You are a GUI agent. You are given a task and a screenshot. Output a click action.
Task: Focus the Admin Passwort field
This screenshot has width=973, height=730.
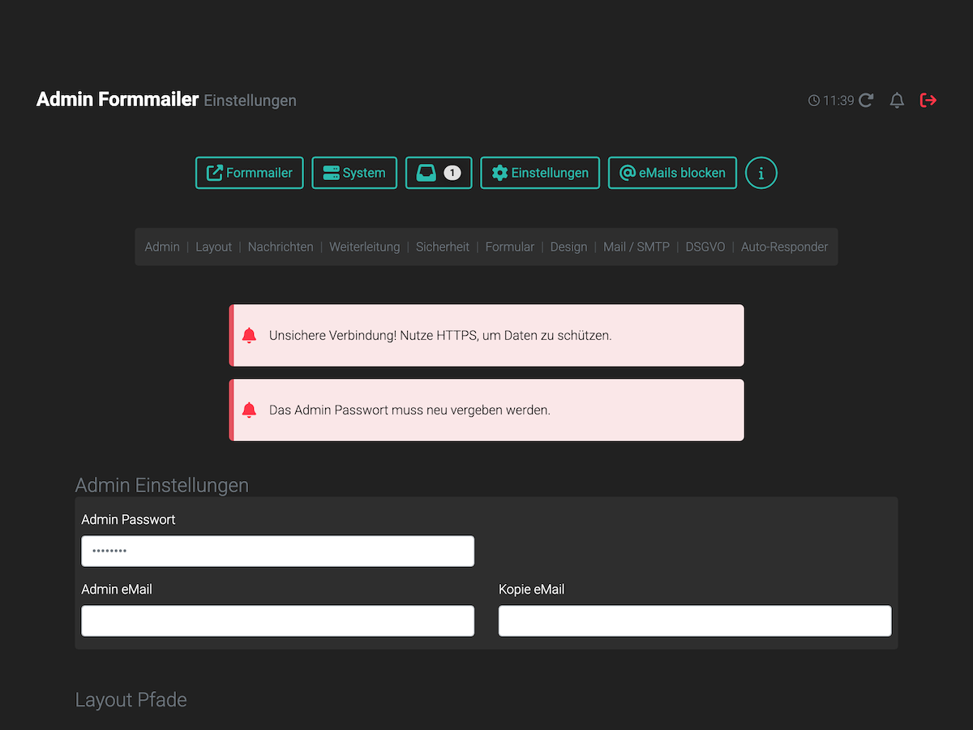[278, 551]
